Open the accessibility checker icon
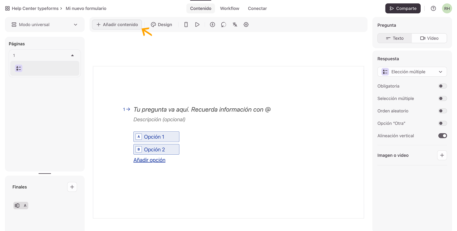The width and height of the screenshot is (457, 231). 212,25
